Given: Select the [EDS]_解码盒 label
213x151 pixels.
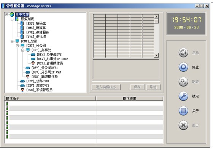Looking at the screenshot, I should [36, 24].
